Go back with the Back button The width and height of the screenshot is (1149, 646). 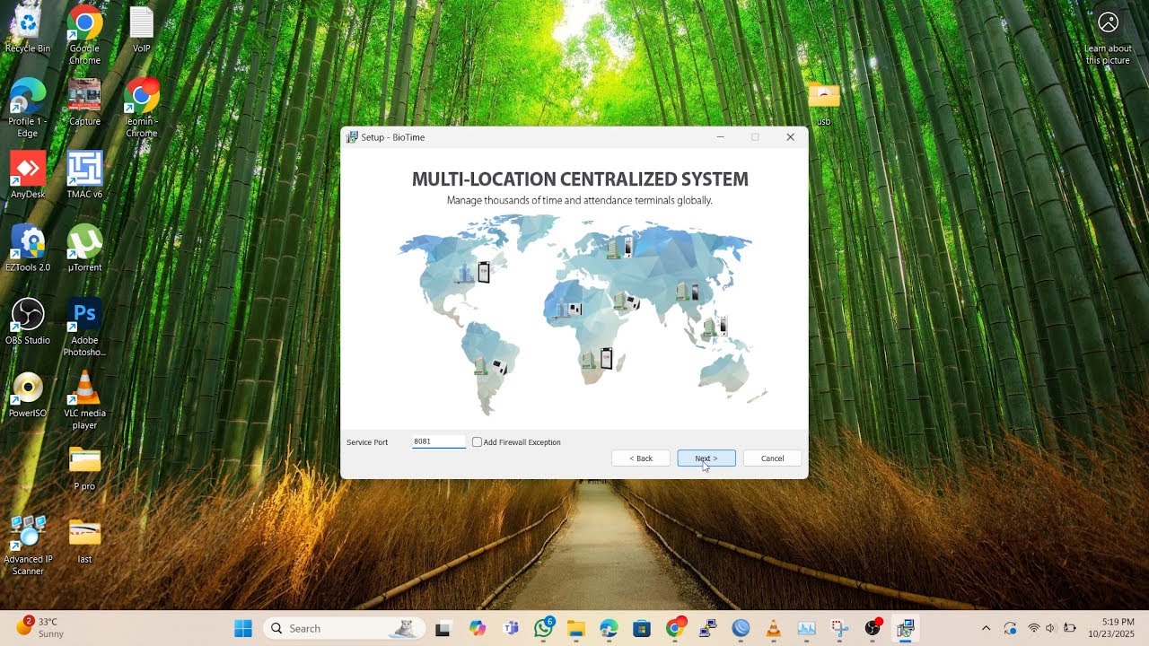(641, 458)
